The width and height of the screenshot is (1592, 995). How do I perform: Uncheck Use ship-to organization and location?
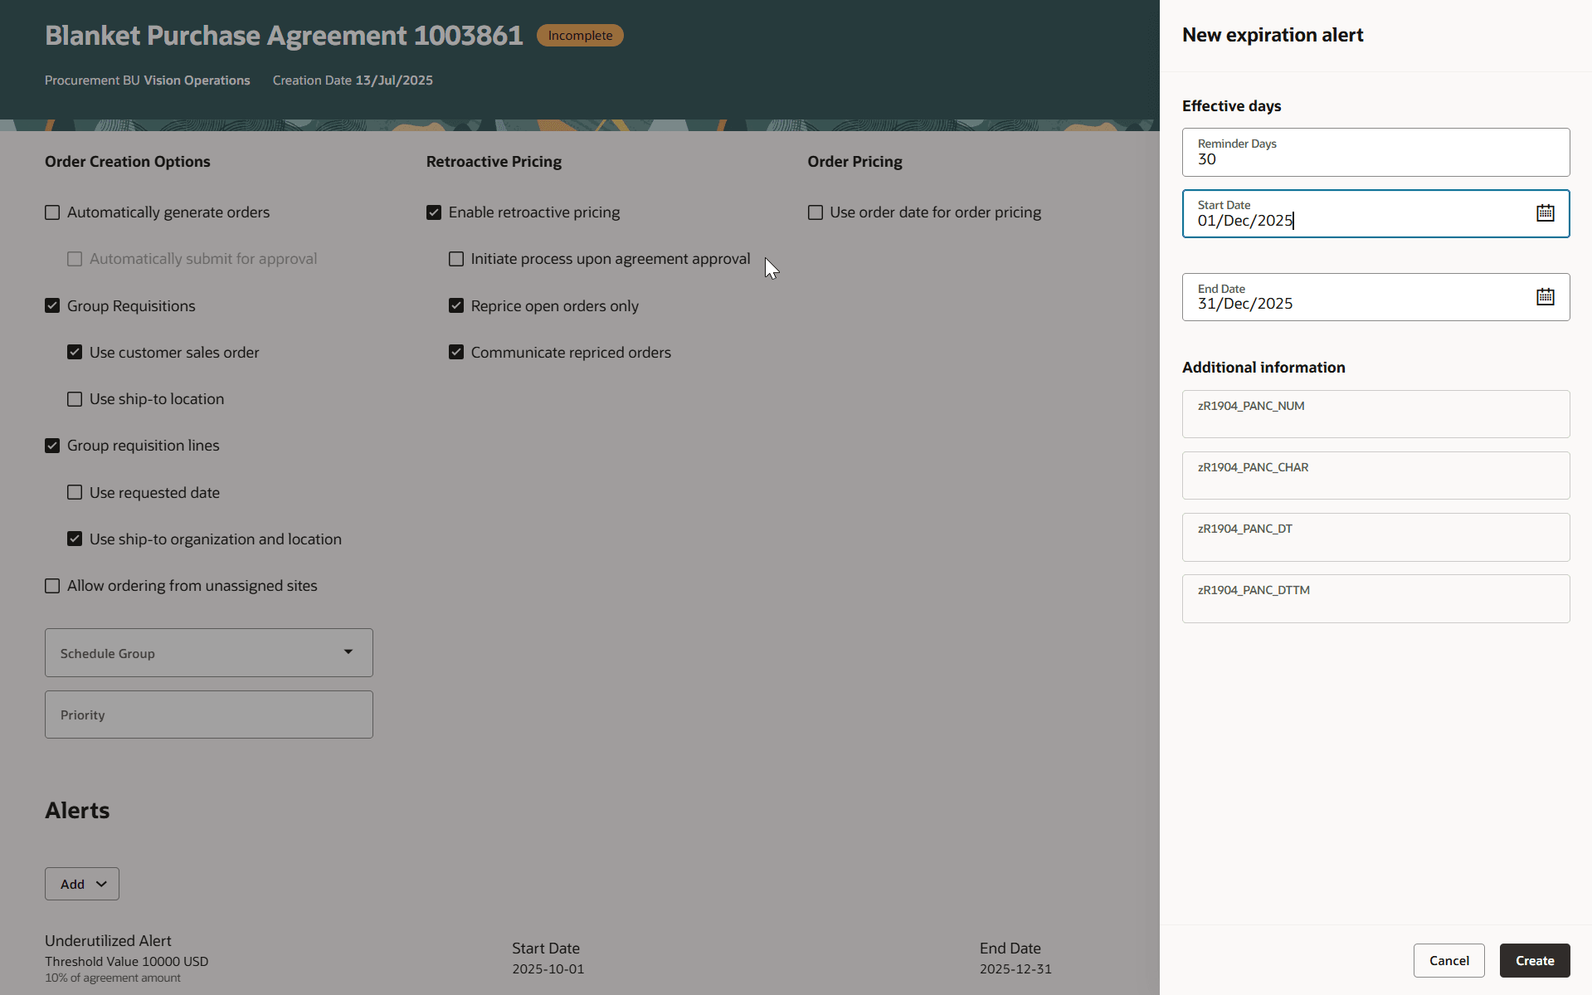pyautogui.click(x=75, y=539)
